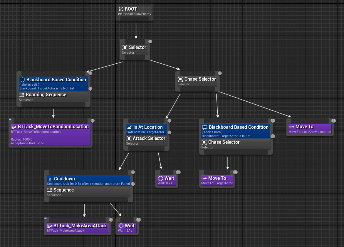Click the BB_BasicFollowEnemy blackboard text
The height and width of the screenshot is (247, 344).
pyautogui.click(x=135, y=14)
